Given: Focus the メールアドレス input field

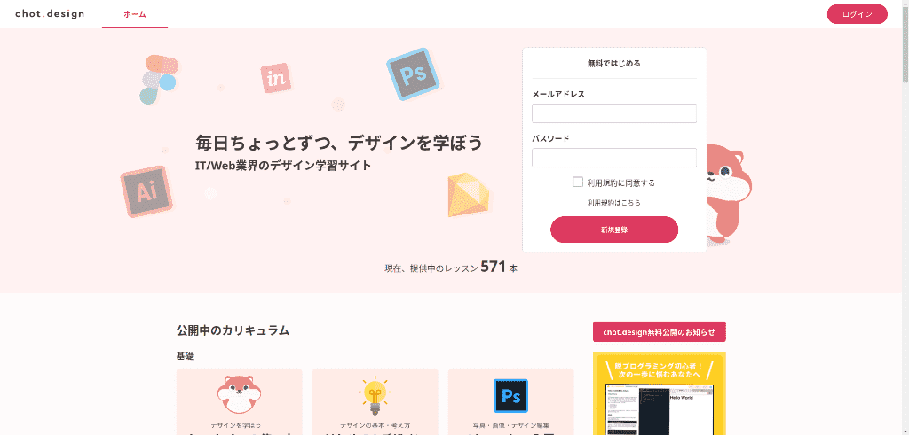Looking at the screenshot, I should point(613,113).
